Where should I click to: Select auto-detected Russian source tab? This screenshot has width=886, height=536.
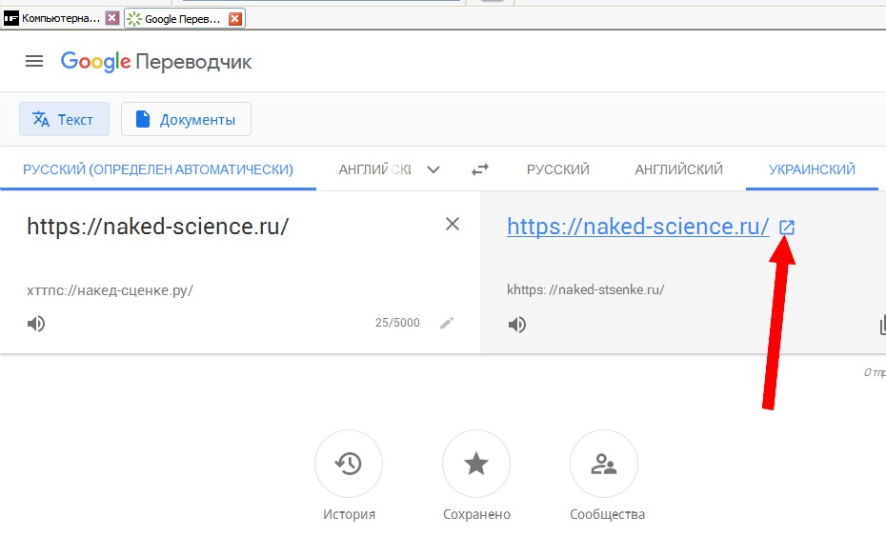pos(158,169)
